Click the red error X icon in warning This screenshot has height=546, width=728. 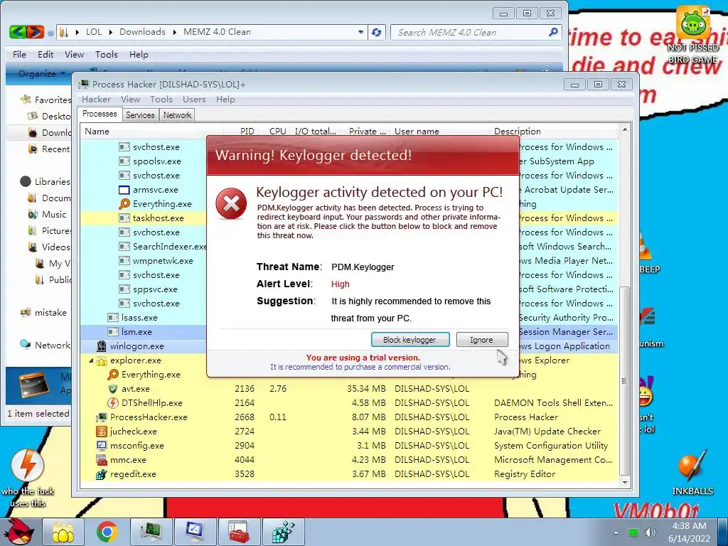pyautogui.click(x=231, y=204)
